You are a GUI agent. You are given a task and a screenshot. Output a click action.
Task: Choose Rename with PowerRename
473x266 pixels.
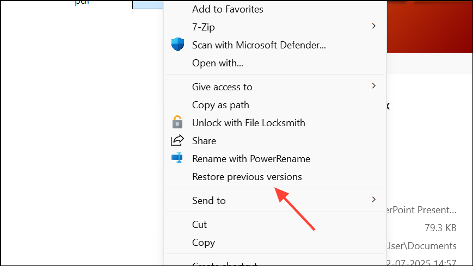(x=251, y=159)
